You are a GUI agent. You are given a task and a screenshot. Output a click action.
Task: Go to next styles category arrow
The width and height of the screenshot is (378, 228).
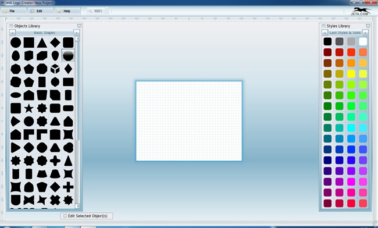tap(365, 33)
